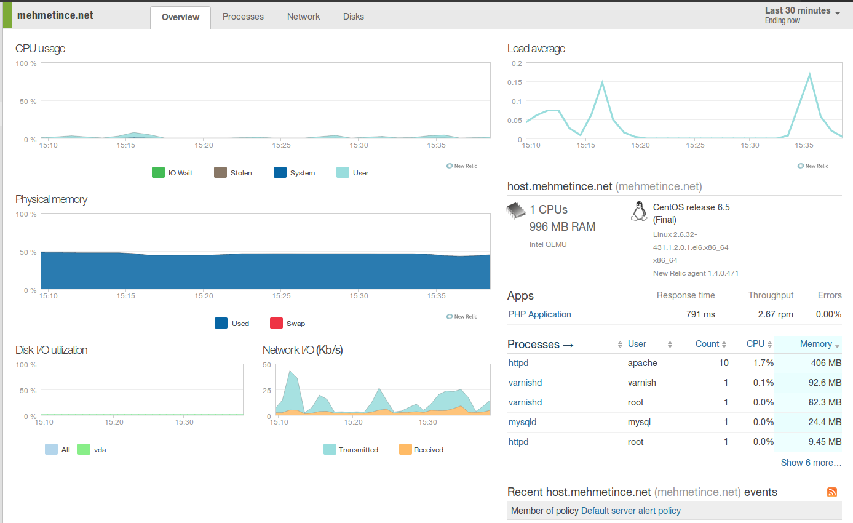Open the Default server alert policy link
The width and height of the screenshot is (853, 523).
coord(631,511)
